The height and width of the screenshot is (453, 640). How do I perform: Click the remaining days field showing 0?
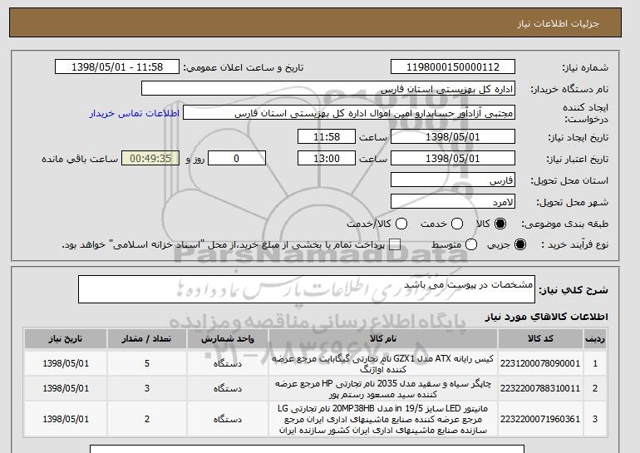(x=237, y=159)
